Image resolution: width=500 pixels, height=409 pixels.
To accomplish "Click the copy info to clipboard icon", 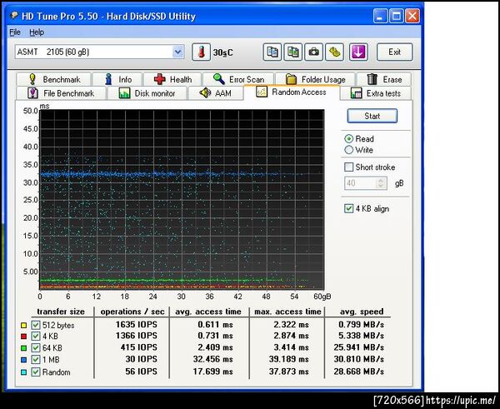I will click(x=272, y=52).
